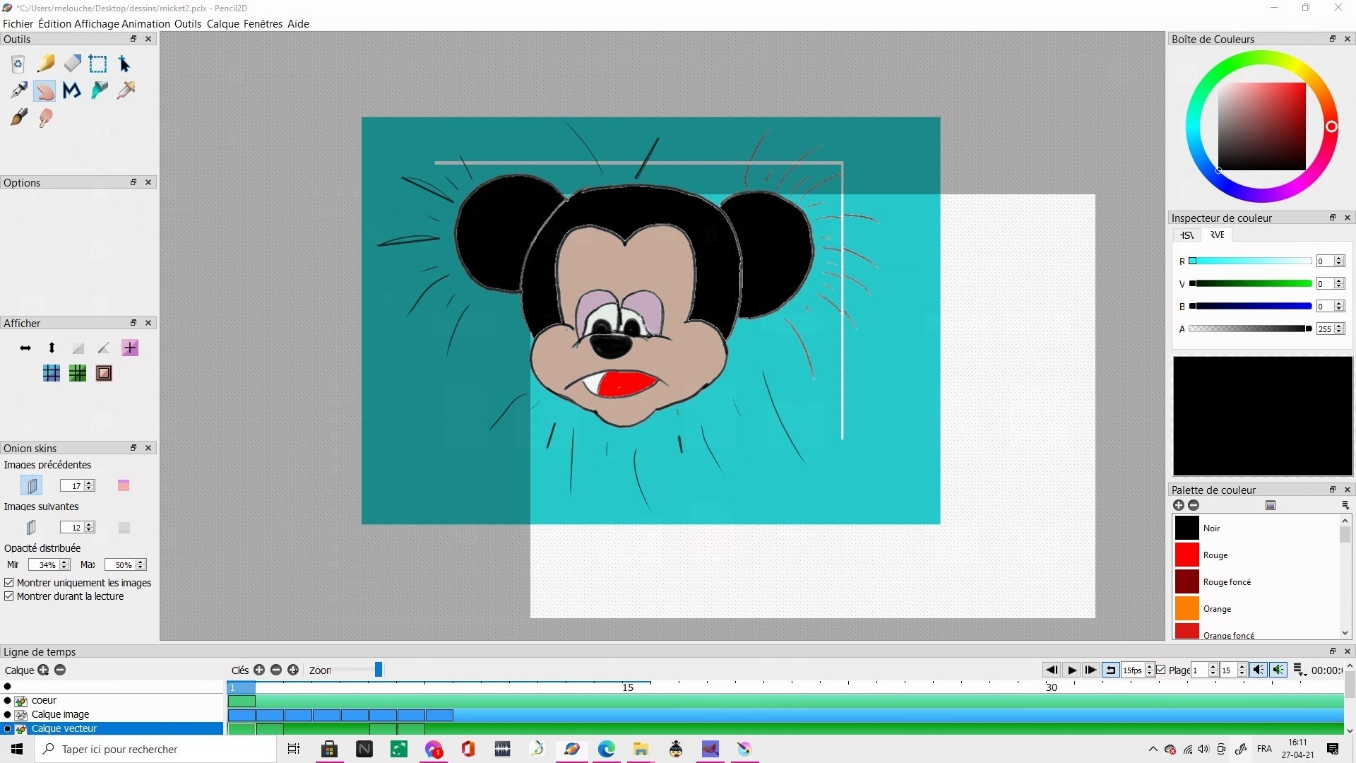1356x763 pixels.
Task: Delete layer with Calque minus button
Action: (x=60, y=670)
